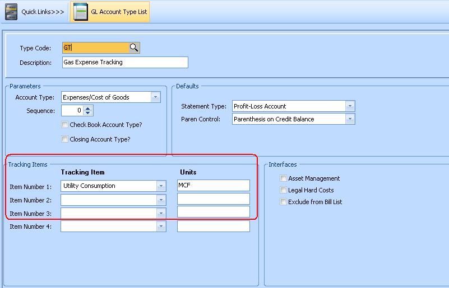Click the Type Code search magnifier icon

134,48
